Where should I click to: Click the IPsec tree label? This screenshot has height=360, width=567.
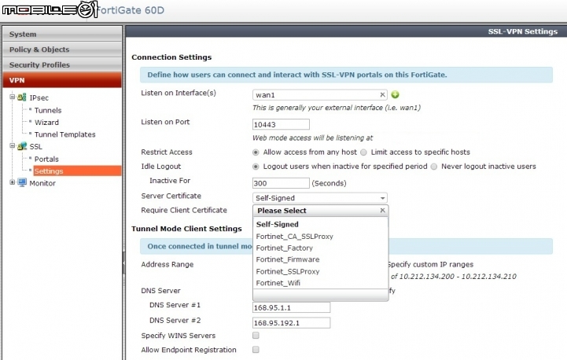[x=39, y=97]
